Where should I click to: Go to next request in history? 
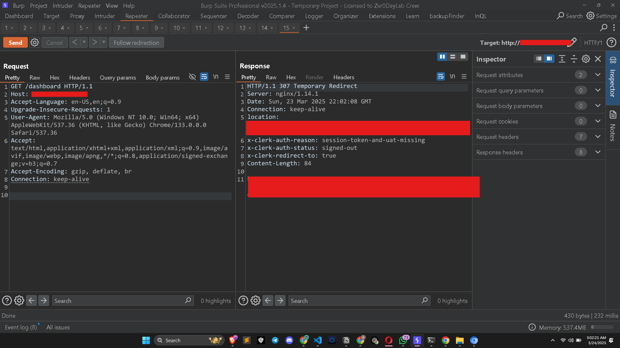94,42
